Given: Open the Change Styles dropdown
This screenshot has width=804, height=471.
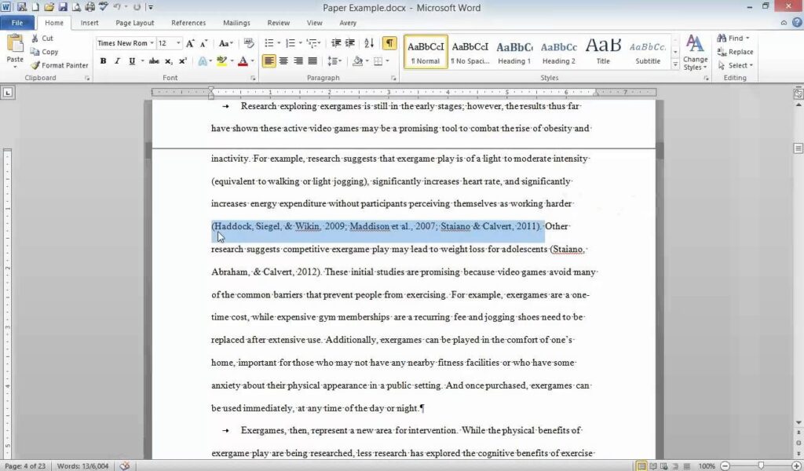Looking at the screenshot, I should (695, 53).
